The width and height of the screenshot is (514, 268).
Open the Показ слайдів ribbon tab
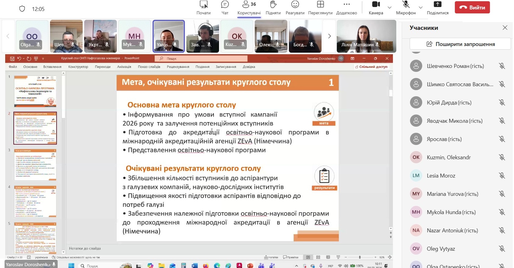pyautogui.click(x=149, y=67)
